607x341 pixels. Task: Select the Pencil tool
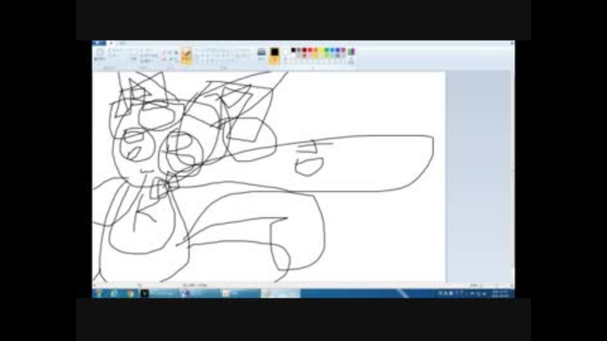pos(164,52)
